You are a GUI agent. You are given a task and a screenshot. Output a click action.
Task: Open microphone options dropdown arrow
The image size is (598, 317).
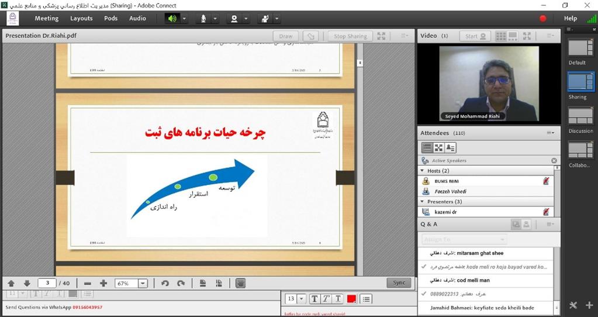coord(215,18)
